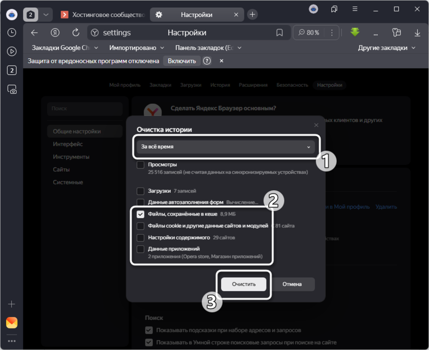Expand Другие закладки folder
This screenshot has width=429, height=350.
[387, 48]
